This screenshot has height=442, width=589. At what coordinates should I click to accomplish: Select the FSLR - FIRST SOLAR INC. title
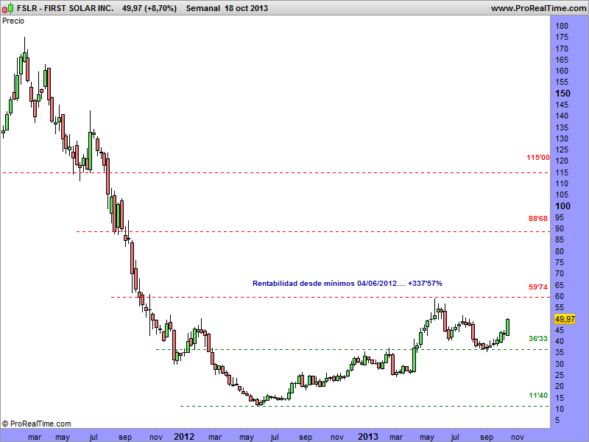click(x=65, y=8)
